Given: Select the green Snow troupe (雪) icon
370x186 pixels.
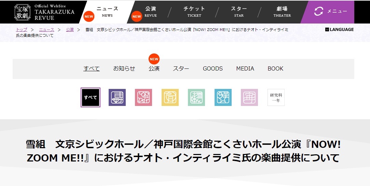Looking at the screenshot, I should click(x=196, y=97).
